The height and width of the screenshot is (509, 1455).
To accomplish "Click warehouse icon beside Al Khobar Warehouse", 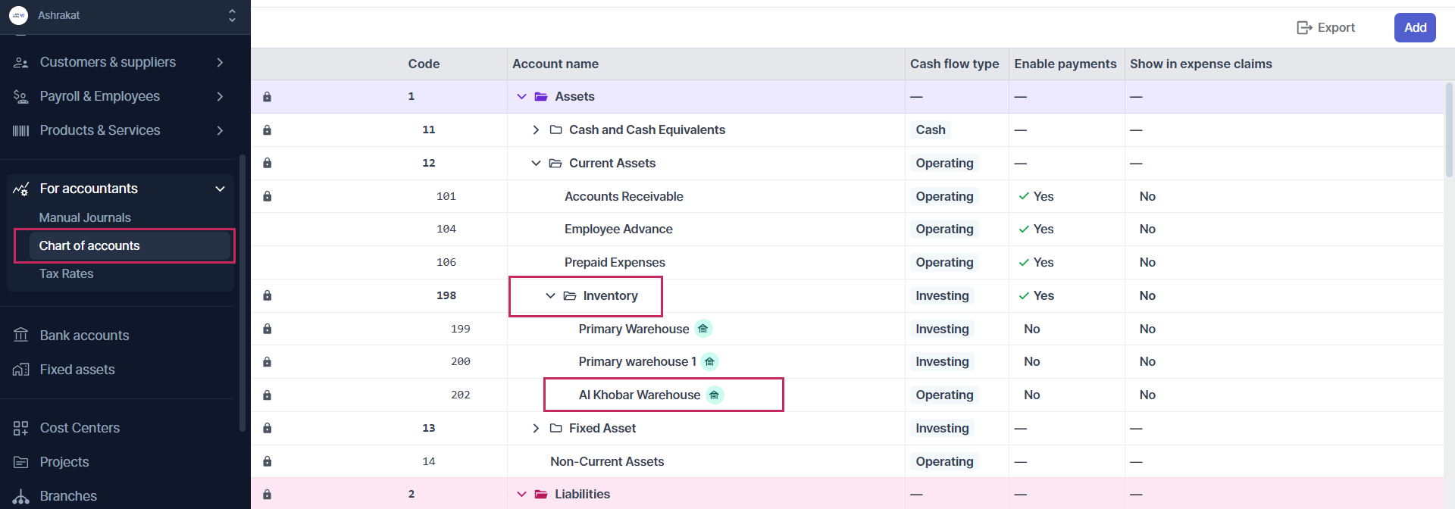I will (715, 395).
